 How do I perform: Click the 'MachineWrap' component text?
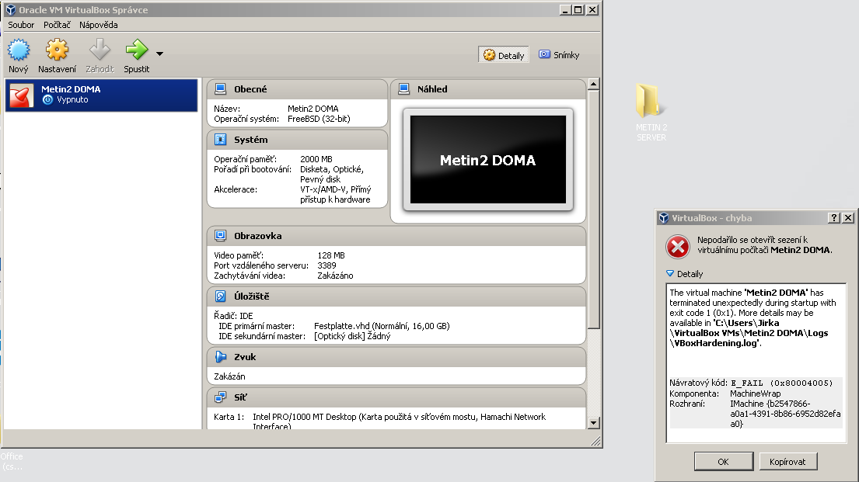756,394
